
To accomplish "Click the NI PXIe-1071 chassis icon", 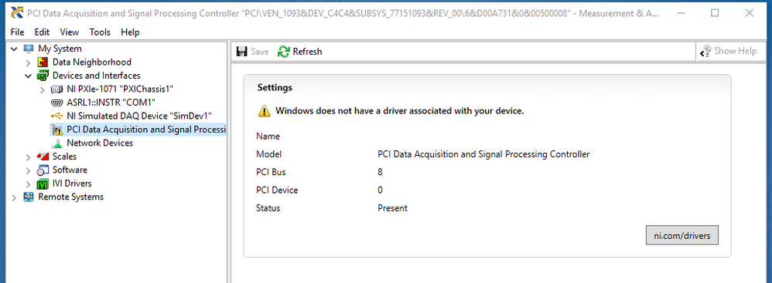I will tap(56, 89).
